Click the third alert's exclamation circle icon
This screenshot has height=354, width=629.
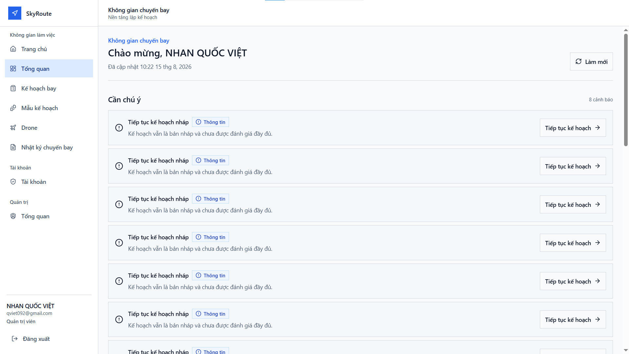click(119, 204)
